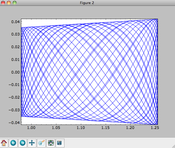
Task: Click x-axis tick label 1.25
Action: point(155,128)
